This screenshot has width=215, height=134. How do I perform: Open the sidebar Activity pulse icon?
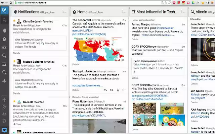click(4, 81)
